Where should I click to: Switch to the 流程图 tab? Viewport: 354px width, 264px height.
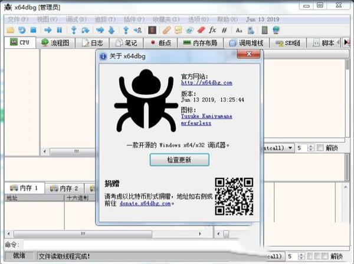[x=55, y=43]
